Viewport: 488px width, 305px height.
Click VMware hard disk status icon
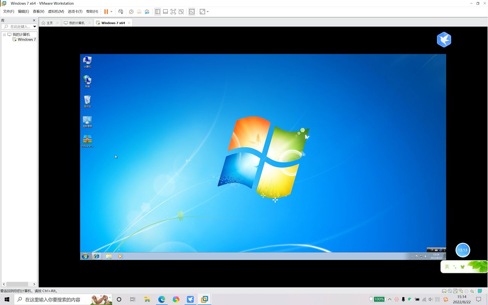[x=444, y=291]
